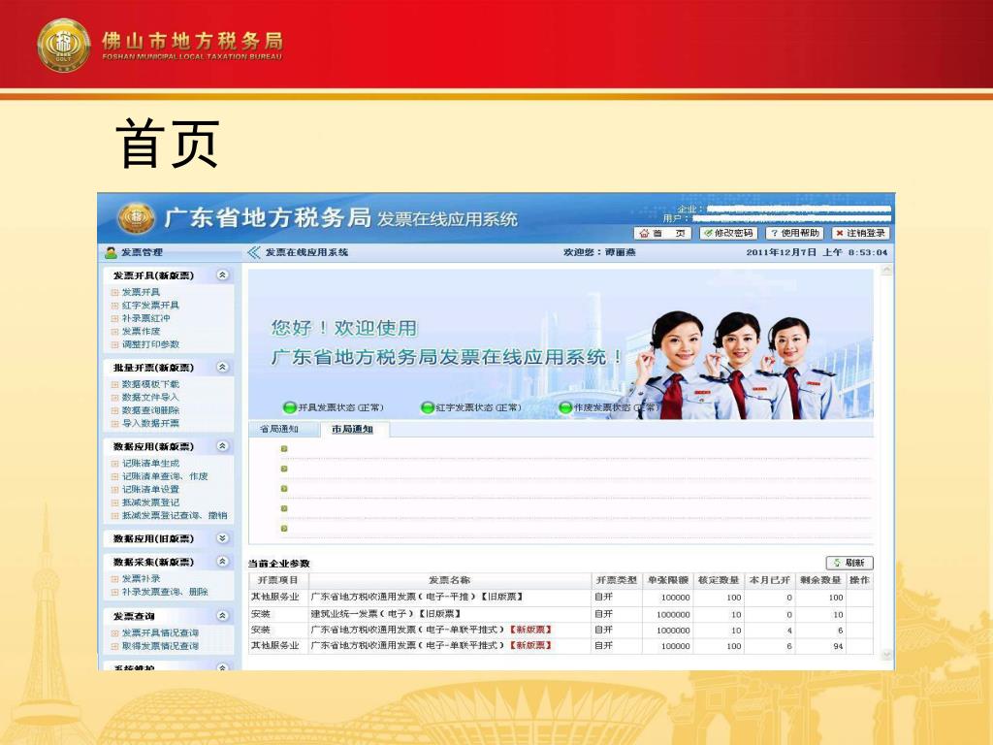993x745 pixels.
Task: Click down arrow of content scrollbar
Action: pyautogui.click(x=886, y=655)
